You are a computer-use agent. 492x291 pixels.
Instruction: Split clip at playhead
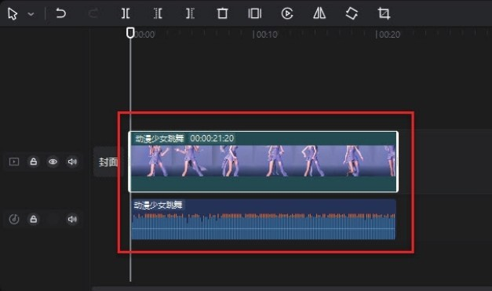tap(126, 13)
